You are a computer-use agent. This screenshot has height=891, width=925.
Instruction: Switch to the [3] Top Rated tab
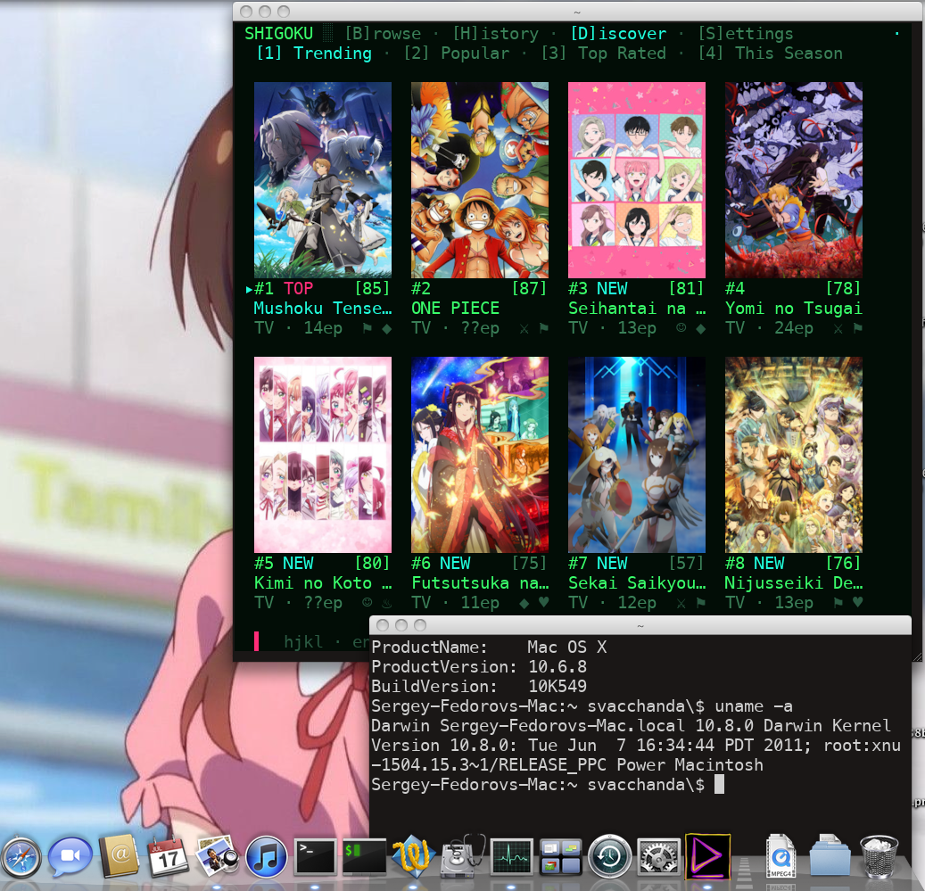[x=604, y=54]
